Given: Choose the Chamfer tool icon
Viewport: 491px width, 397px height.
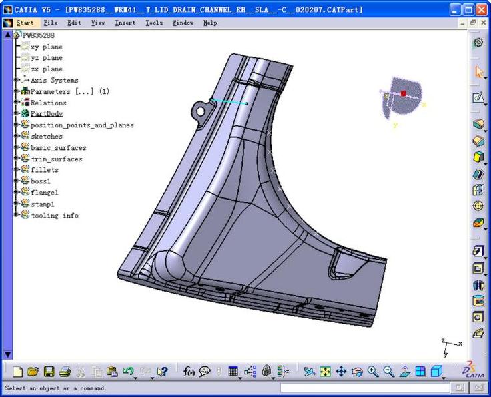Looking at the screenshot, I should (x=478, y=268).
